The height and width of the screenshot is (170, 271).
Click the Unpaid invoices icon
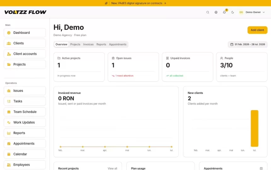(x=167, y=58)
